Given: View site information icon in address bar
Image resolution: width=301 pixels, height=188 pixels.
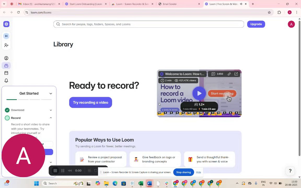Looking at the screenshot, I should 27,13.
